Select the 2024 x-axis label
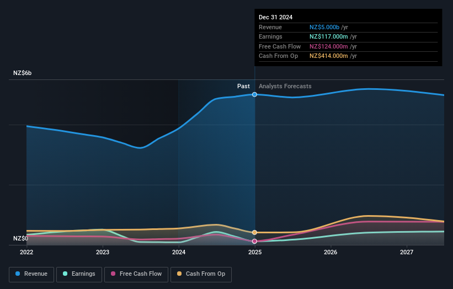 click(x=179, y=252)
